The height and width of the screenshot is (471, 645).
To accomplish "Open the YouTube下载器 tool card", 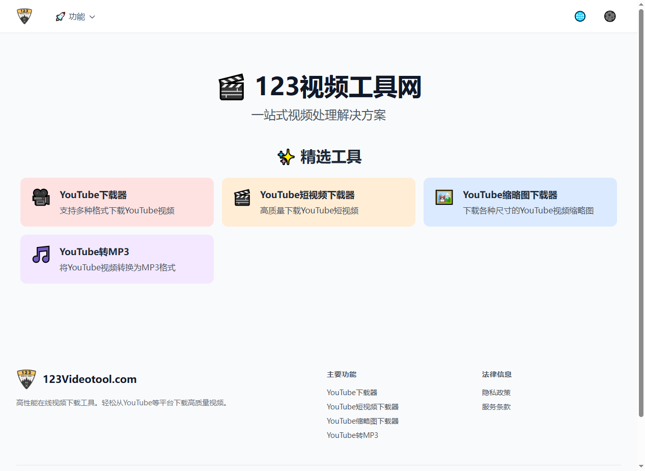I will pos(117,202).
